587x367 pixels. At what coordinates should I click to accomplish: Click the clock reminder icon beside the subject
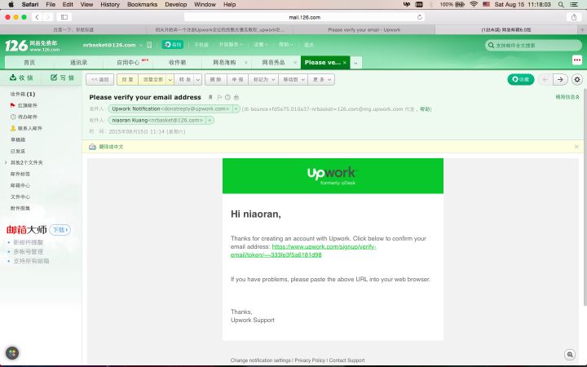[227, 97]
